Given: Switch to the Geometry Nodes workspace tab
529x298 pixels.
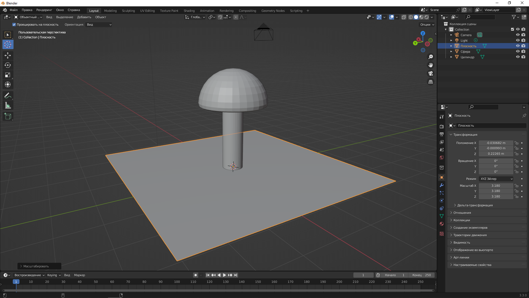Looking at the screenshot, I should [x=273, y=10].
